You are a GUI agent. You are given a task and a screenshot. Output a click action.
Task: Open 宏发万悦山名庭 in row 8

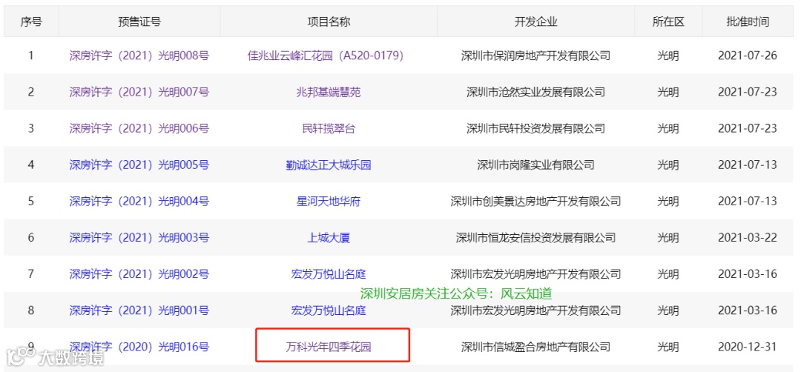pos(329,310)
